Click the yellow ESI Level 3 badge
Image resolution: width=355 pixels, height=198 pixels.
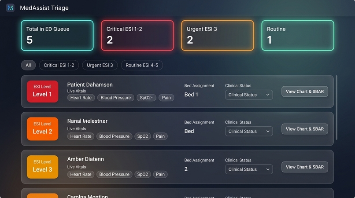[43, 167]
